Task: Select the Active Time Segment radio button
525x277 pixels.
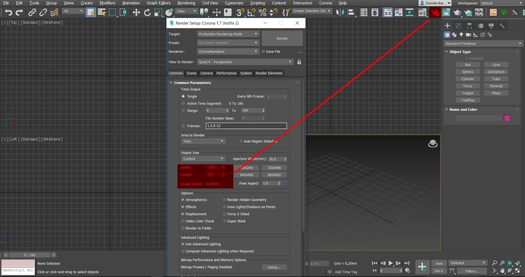Action: [x=183, y=103]
